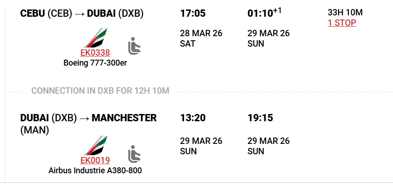
Task: Open flight number EK0019 link
Action: 95,161
